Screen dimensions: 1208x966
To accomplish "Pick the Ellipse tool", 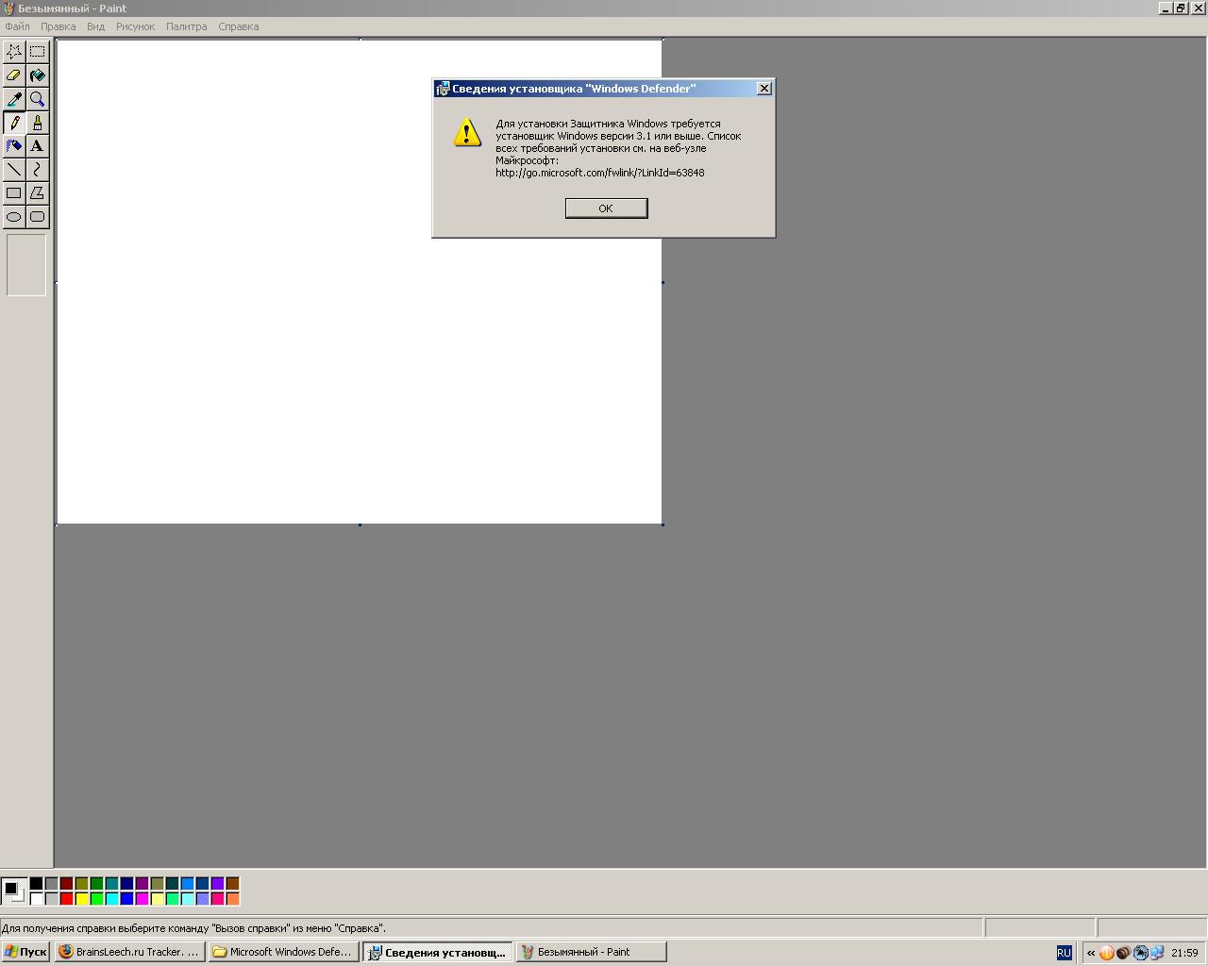I will [14, 217].
